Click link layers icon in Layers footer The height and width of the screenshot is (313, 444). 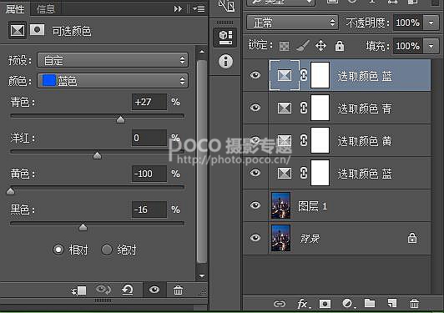(x=280, y=304)
